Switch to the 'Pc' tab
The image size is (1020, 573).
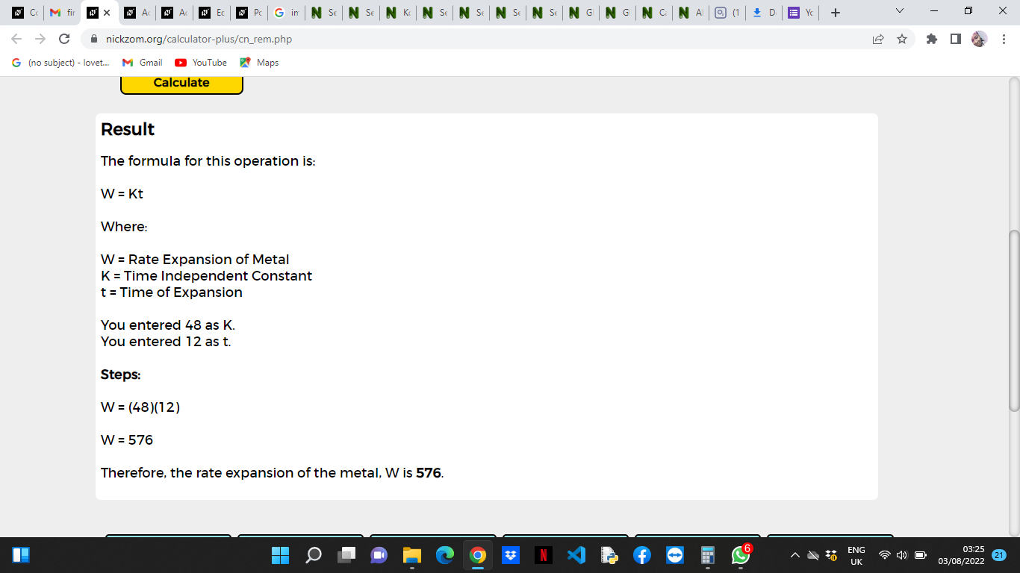(x=249, y=13)
